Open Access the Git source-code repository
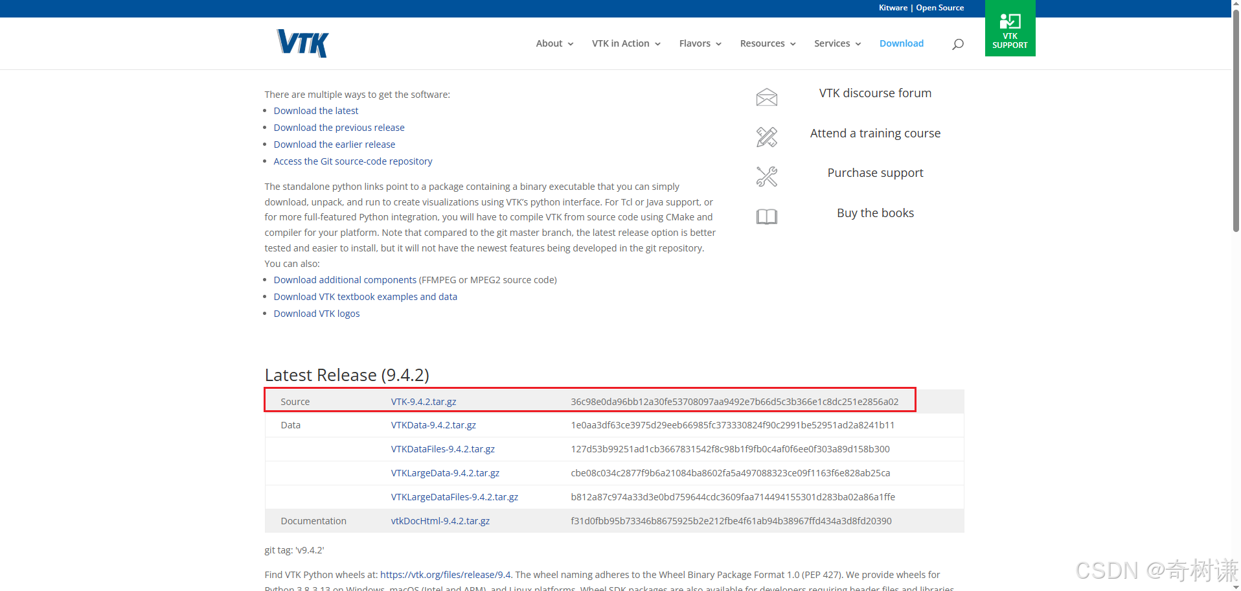 pyautogui.click(x=353, y=161)
